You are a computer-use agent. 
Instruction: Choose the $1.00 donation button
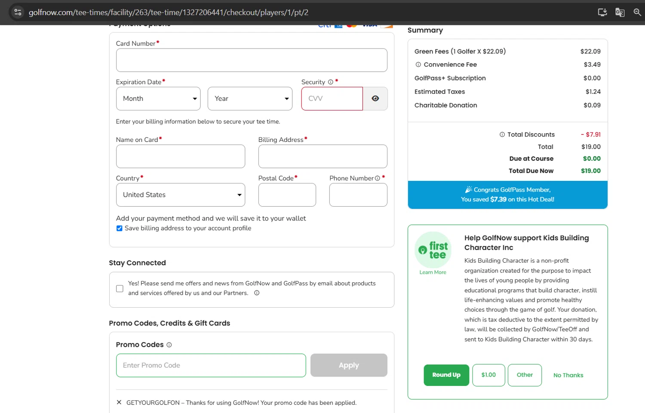click(488, 375)
